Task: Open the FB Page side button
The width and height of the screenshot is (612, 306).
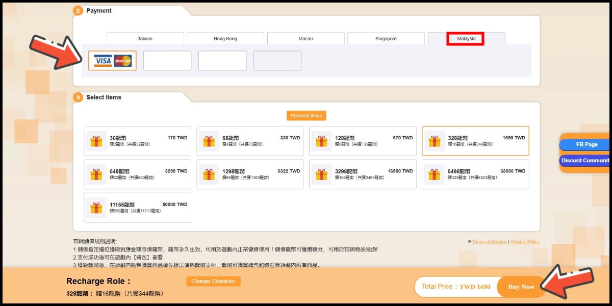Action: (586, 144)
